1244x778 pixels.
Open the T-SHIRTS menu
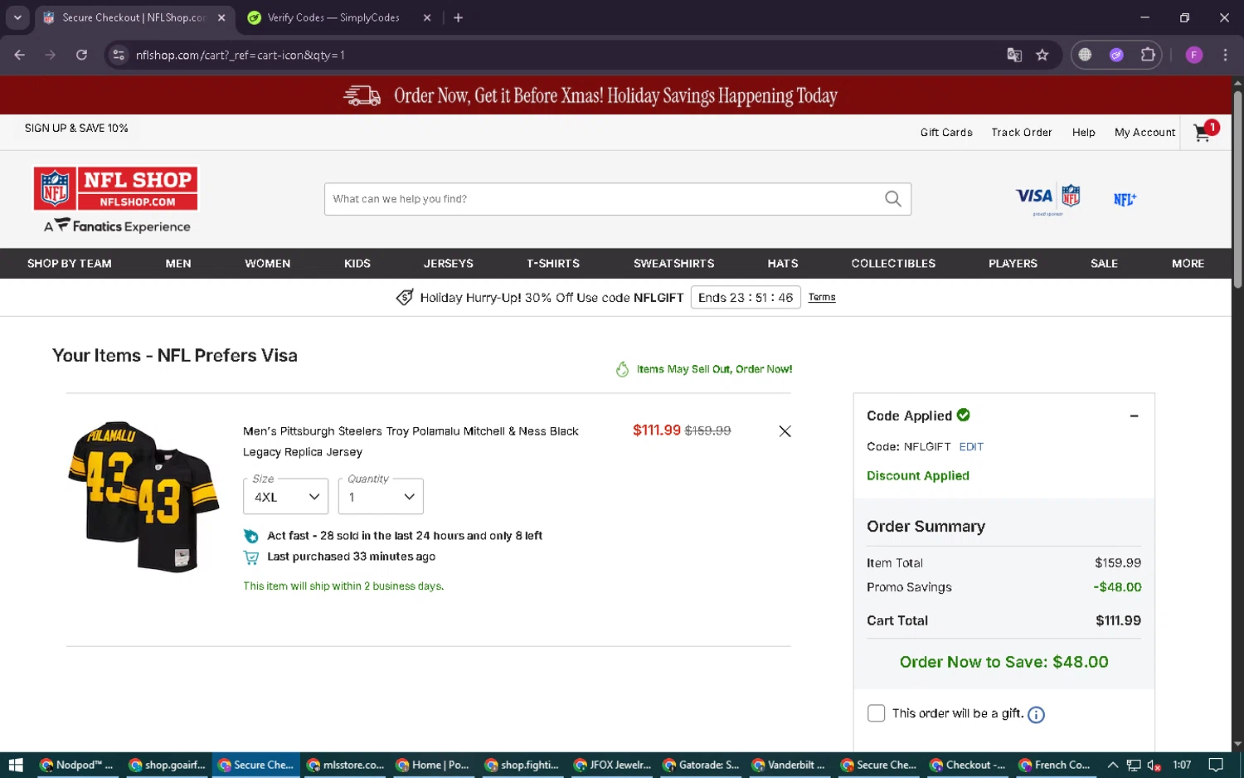point(553,264)
